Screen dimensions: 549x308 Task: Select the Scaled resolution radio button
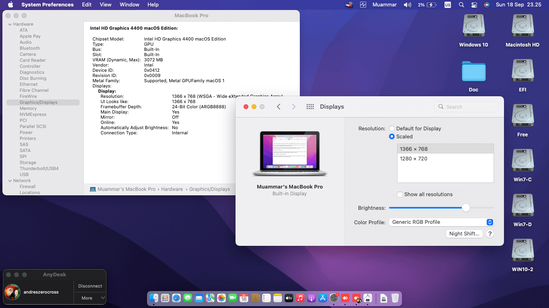coord(392,136)
